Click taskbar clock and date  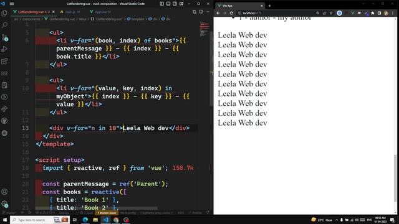(380, 220)
